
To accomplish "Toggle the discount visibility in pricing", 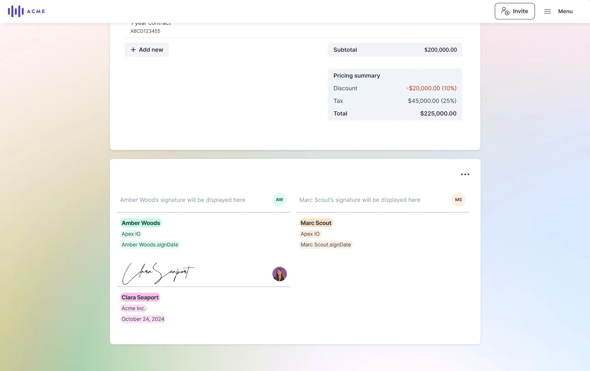I will (x=345, y=88).
